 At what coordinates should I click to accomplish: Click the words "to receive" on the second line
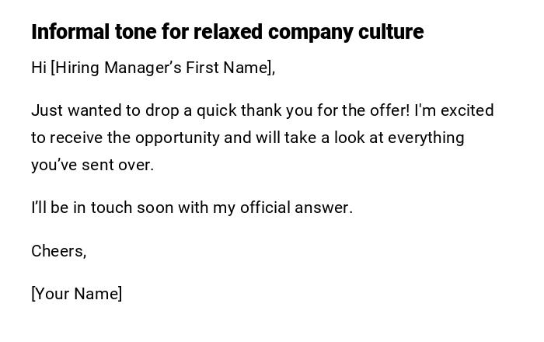click(x=65, y=138)
